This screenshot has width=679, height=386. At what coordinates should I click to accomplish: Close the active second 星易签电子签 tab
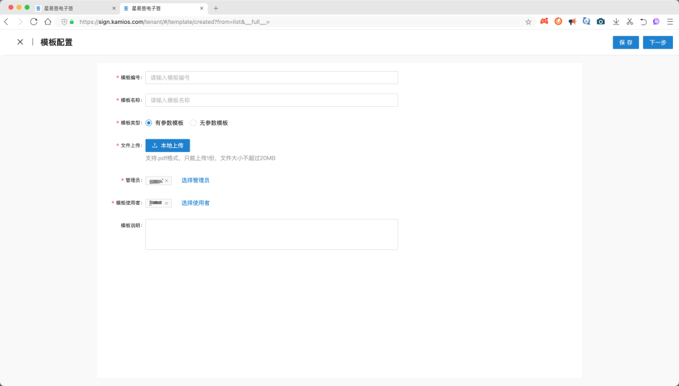[202, 8]
